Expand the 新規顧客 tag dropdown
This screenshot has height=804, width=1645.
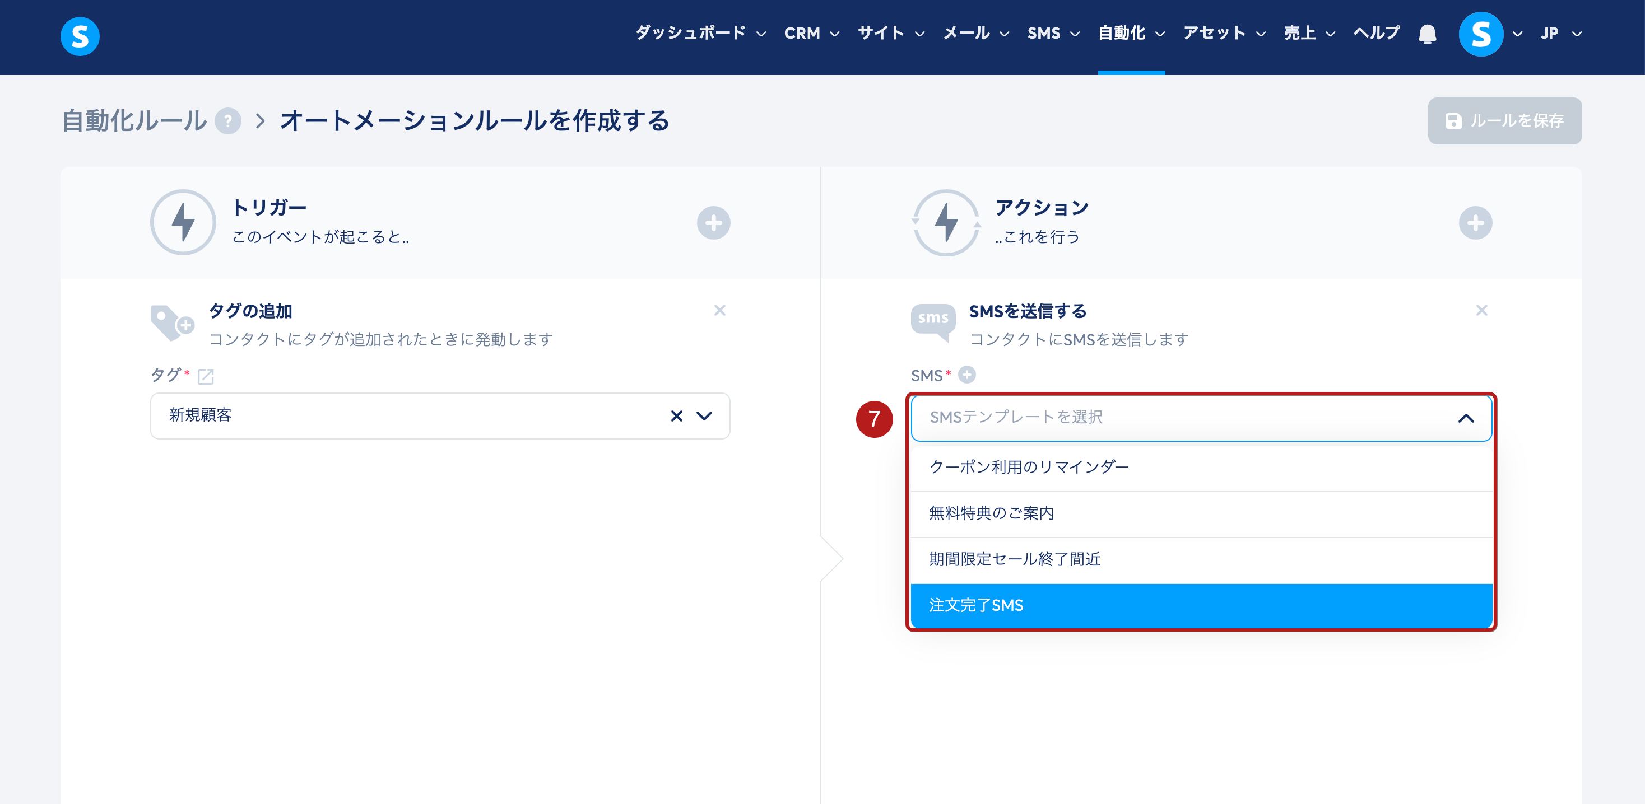click(x=704, y=416)
